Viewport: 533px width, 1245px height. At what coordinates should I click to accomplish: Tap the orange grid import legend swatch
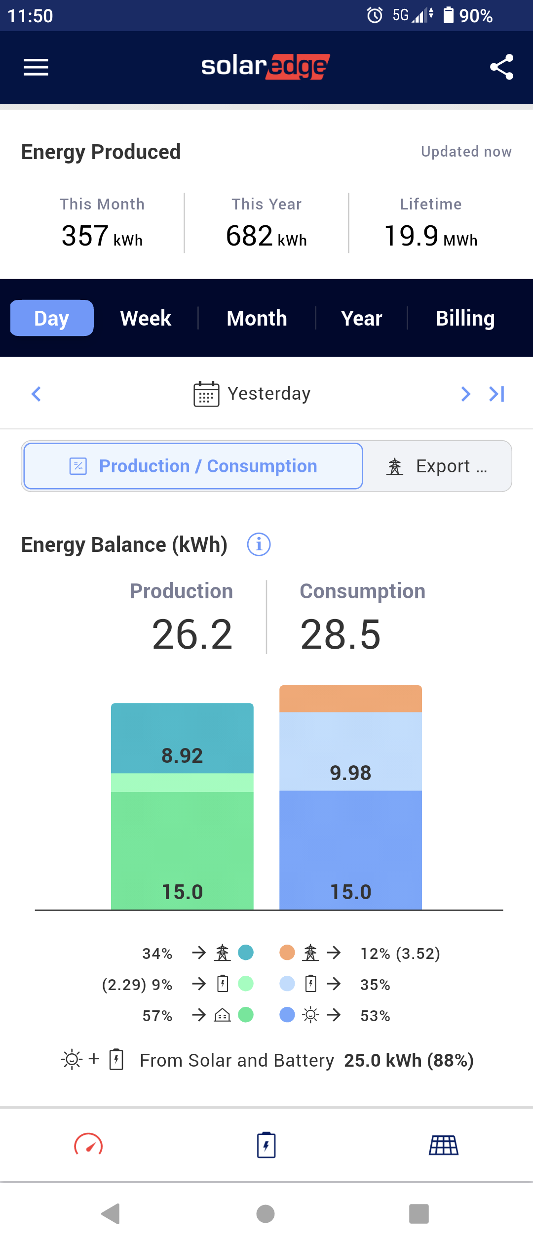287,952
